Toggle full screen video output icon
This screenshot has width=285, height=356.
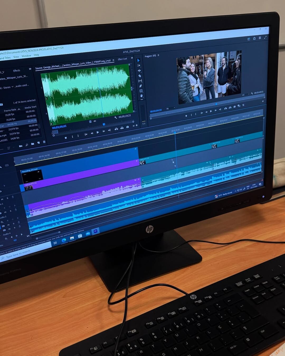265,37
